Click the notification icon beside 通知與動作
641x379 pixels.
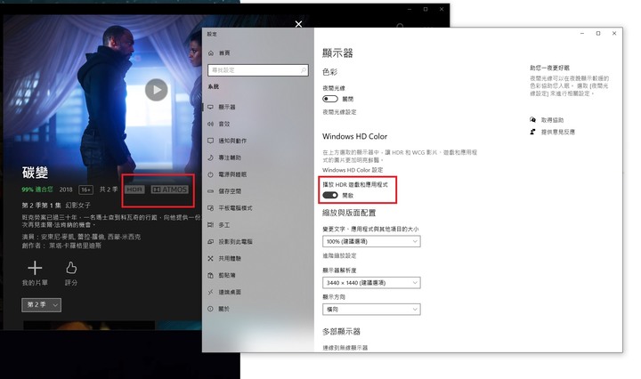tap(210, 141)
